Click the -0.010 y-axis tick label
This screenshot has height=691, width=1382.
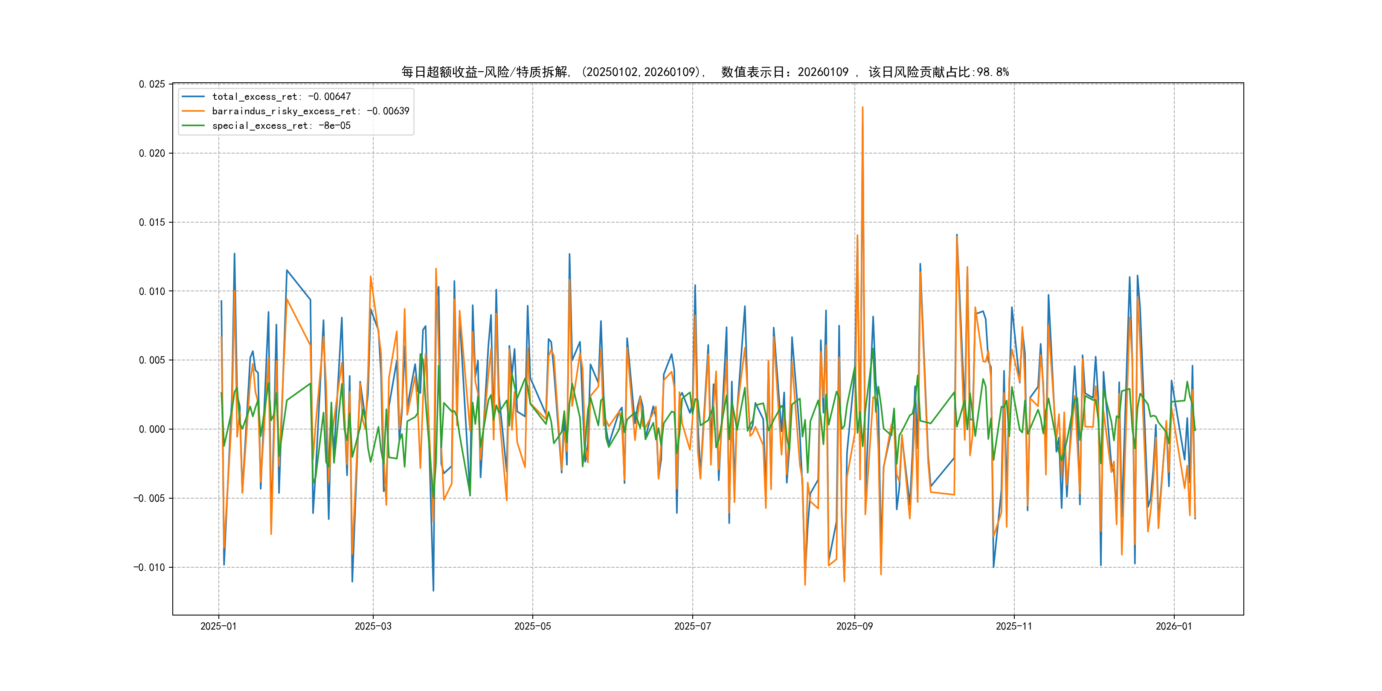(149, 568)
